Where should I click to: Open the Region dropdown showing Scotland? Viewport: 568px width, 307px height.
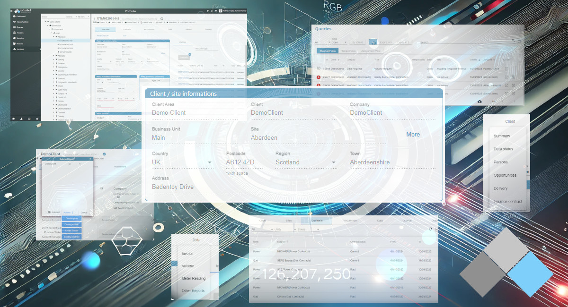click(305, 162)
